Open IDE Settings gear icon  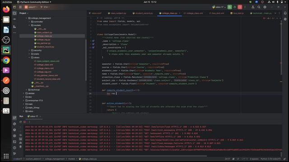point(265,7)
